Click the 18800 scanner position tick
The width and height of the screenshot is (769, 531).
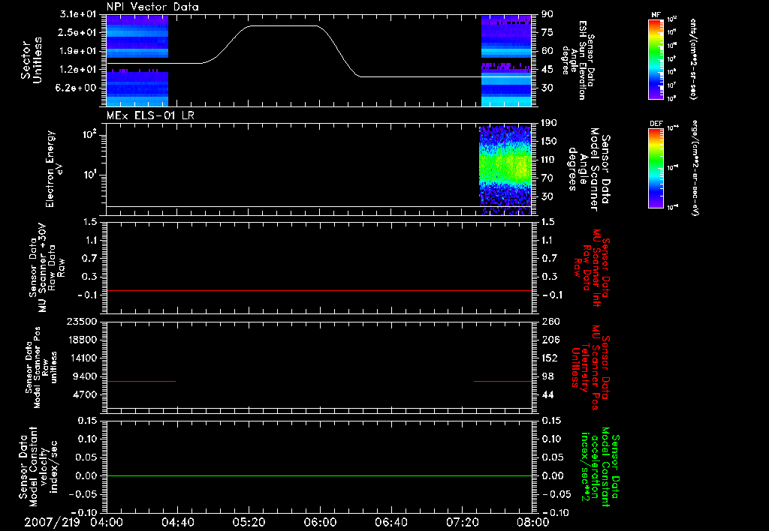tap(81, 340)
